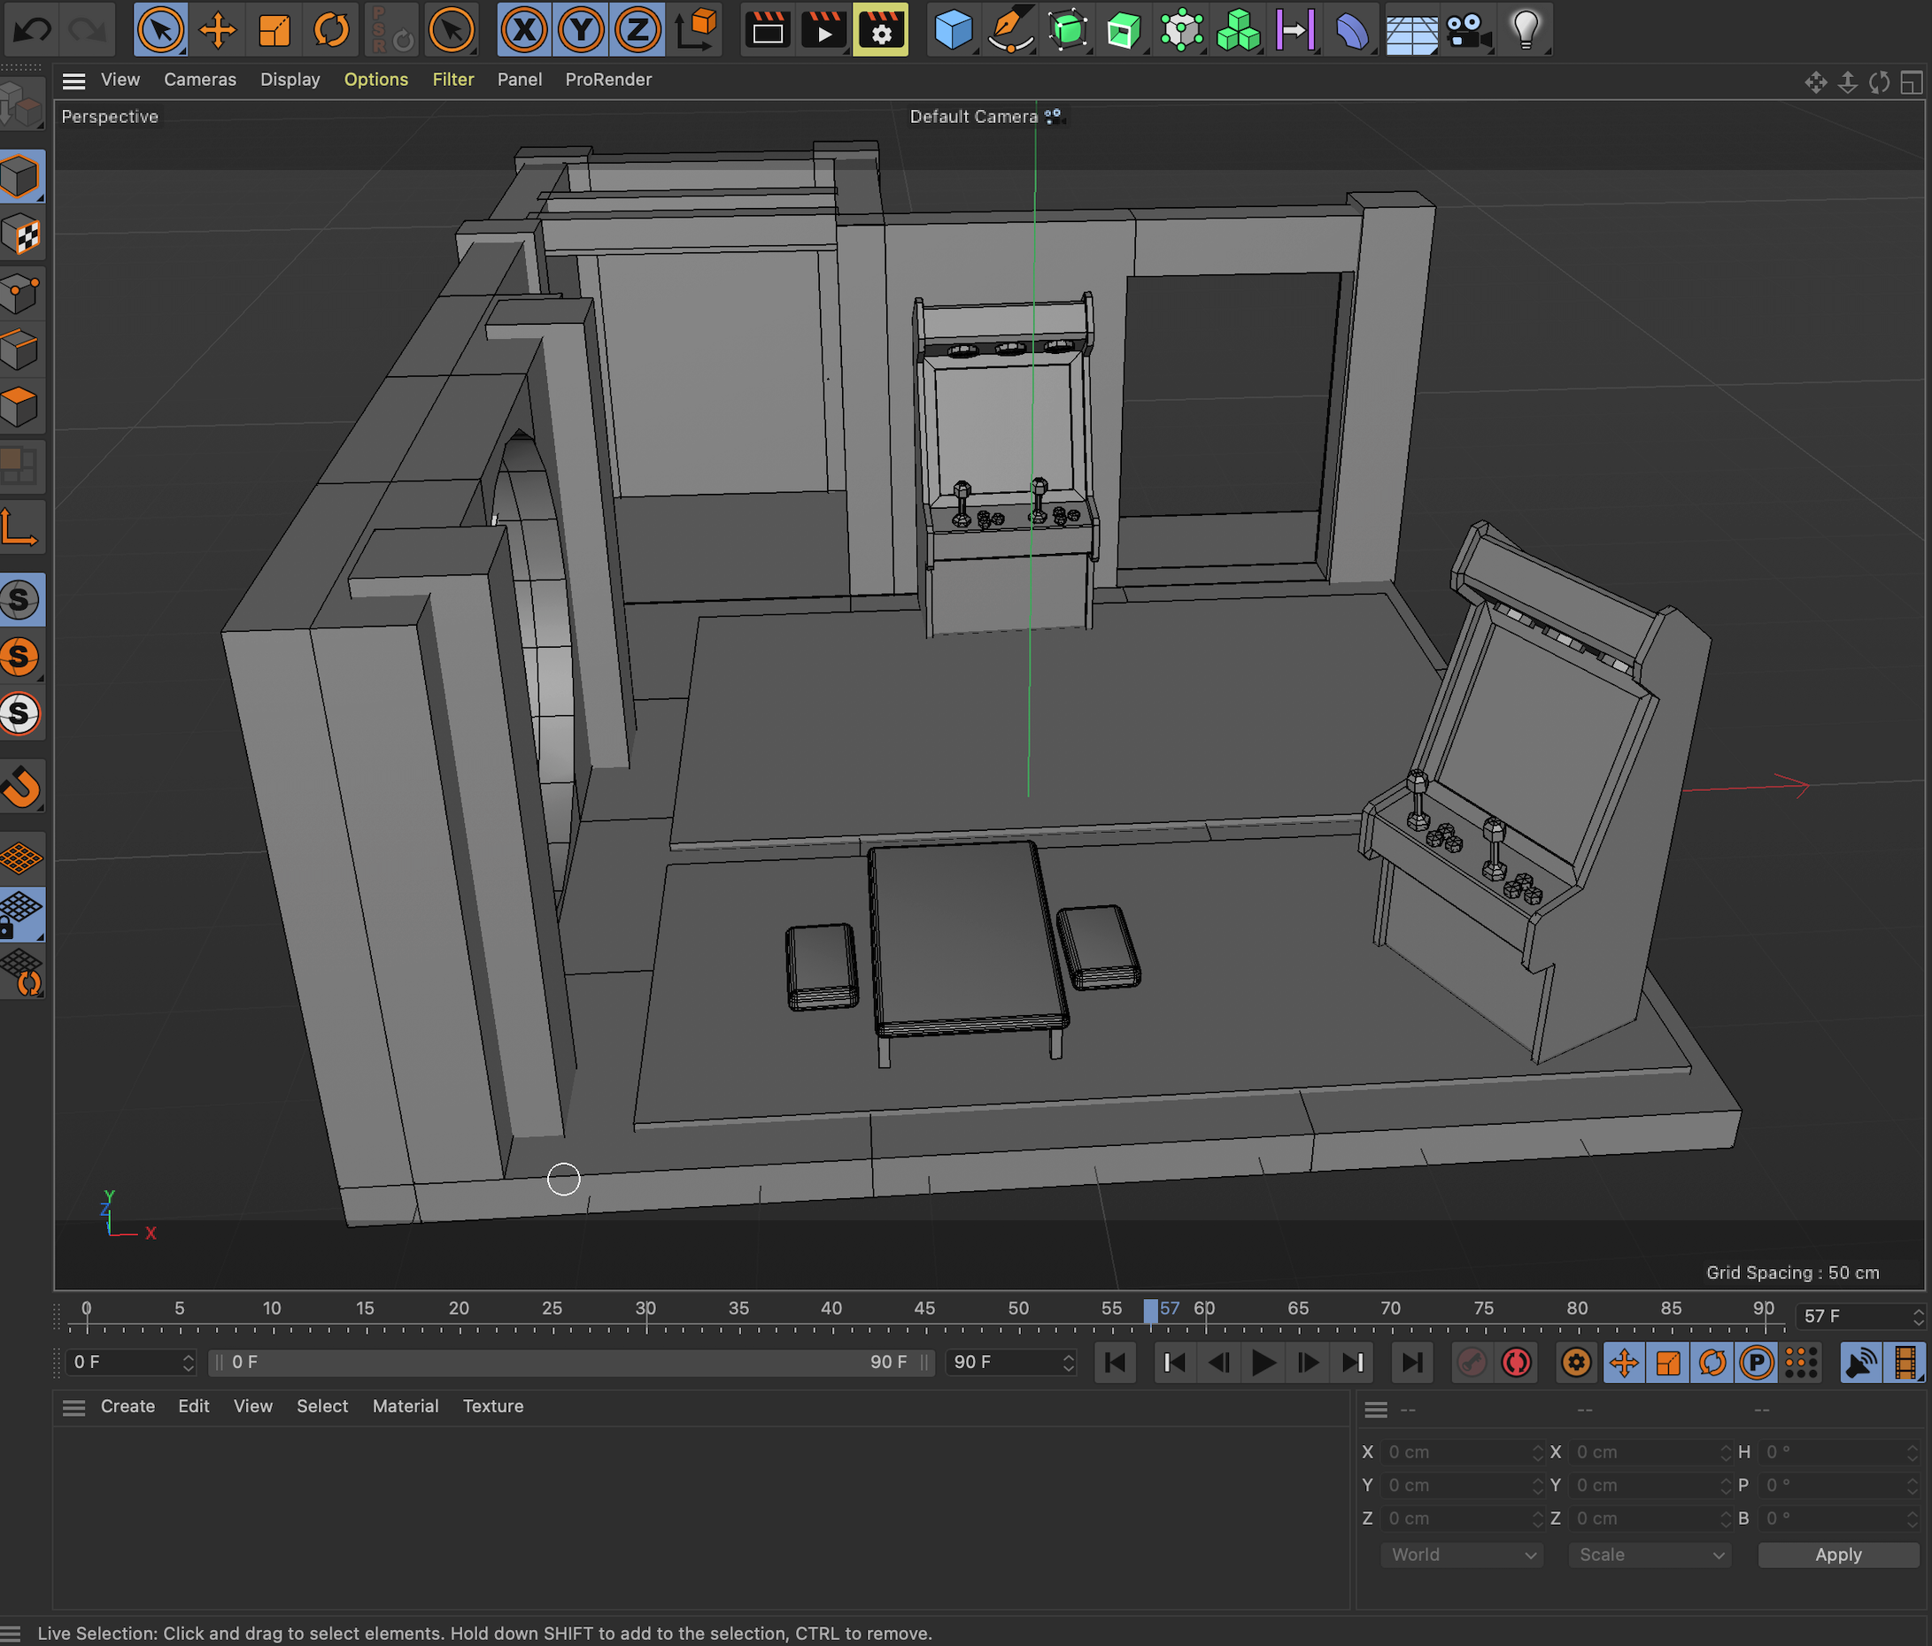The image size is (1932, 1646).
Task: Open the World coordinate system dropdown
Action: click(x=1461, y=1555)
